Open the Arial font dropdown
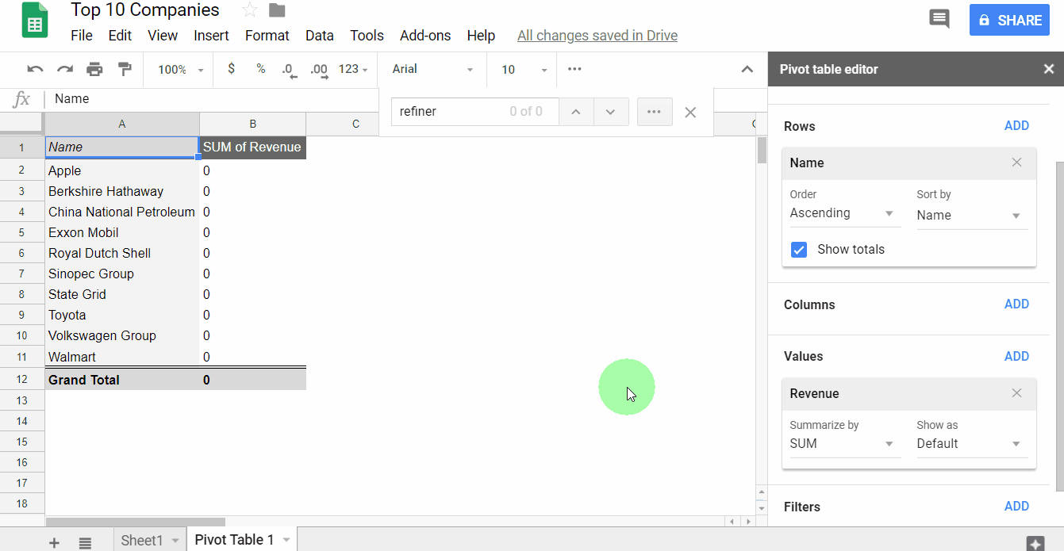The width and height of the screenshot is (1064, 551). point(432,70)
